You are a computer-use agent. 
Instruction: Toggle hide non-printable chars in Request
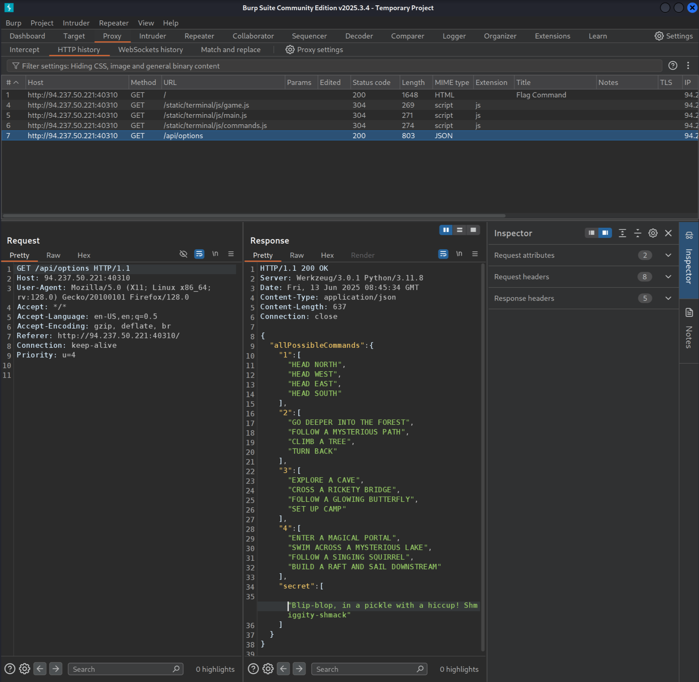point(183,254)
